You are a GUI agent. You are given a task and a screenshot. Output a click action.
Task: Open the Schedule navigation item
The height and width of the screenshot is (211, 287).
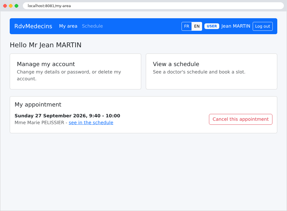[92, 26]
